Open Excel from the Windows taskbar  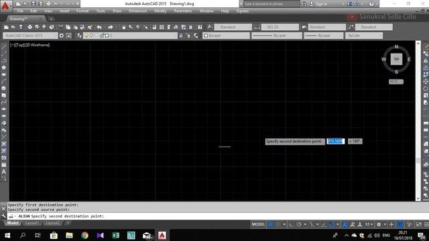coord(116,235)
